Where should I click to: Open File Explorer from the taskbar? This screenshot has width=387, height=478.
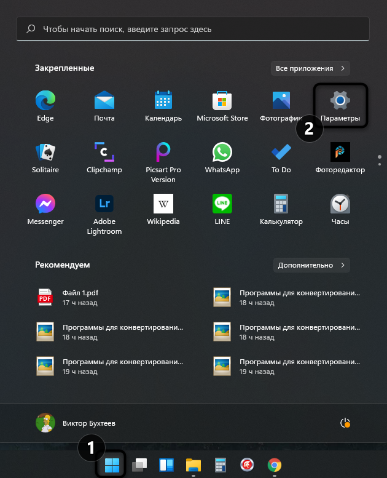(193, 465)
